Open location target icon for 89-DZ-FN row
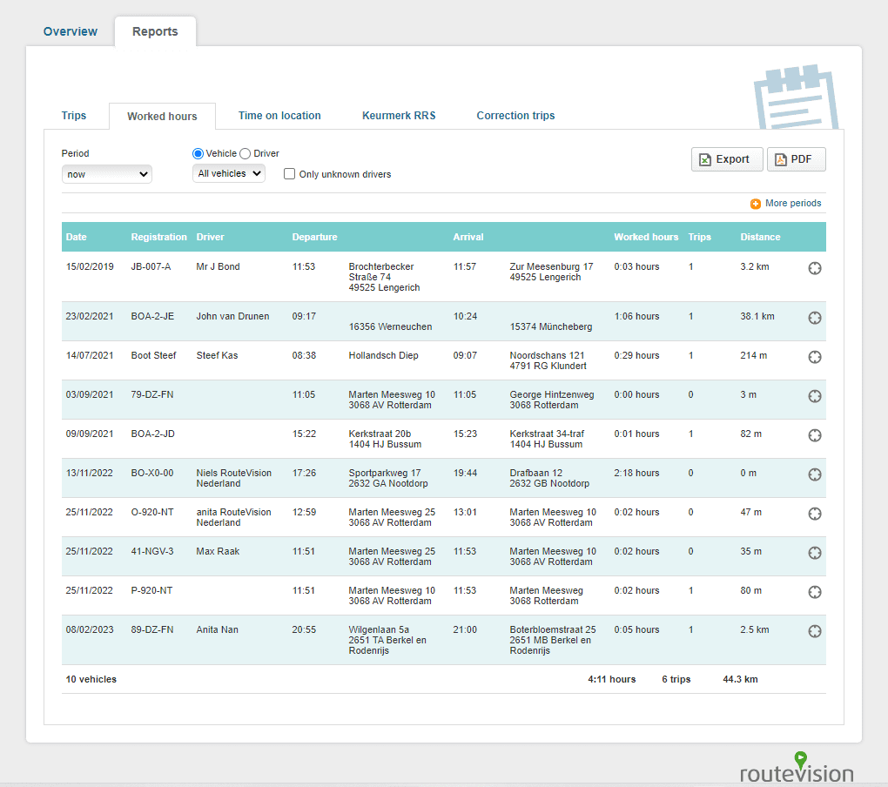 pos(814,631)
